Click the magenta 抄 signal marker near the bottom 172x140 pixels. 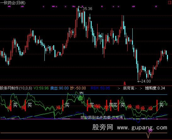tap(150, 131)
